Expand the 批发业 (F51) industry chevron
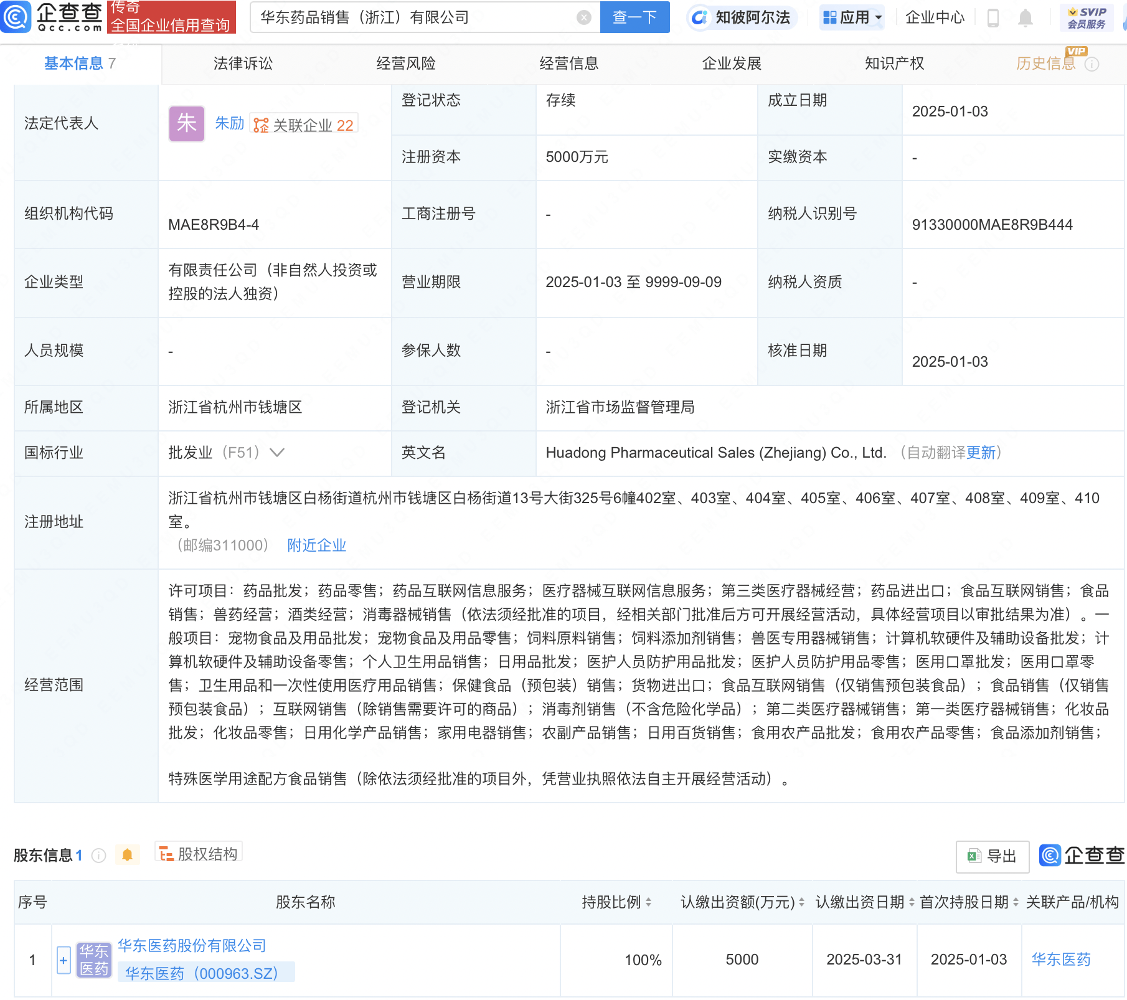The width and height of the screenshot is (1127, 1000). tap(277, 453)
